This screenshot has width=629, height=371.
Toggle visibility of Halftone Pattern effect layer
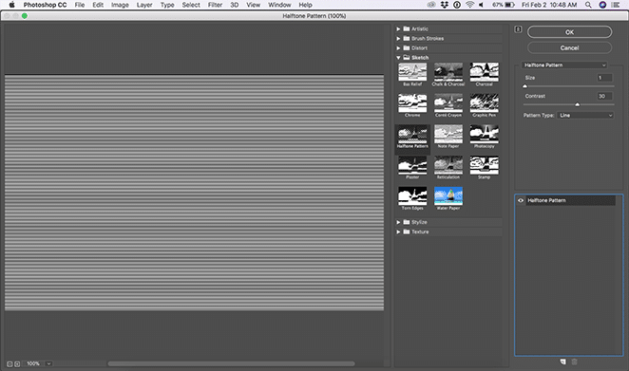[521, 200]
